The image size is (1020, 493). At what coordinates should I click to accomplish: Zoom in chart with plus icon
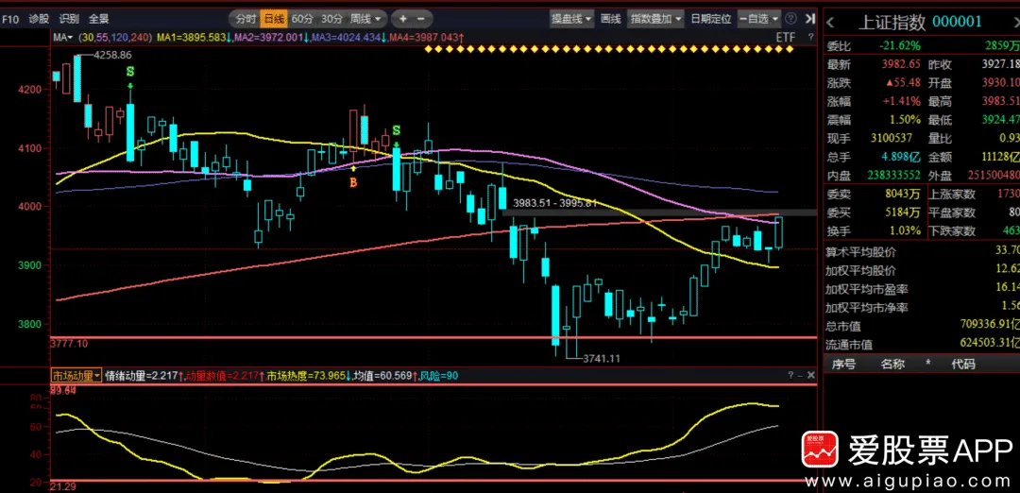coord(402,19)
